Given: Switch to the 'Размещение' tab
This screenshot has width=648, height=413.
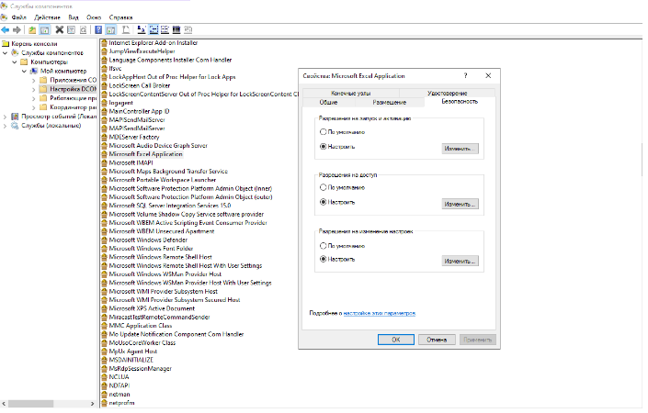Looking at the screenshot, I should click(391, 102).
